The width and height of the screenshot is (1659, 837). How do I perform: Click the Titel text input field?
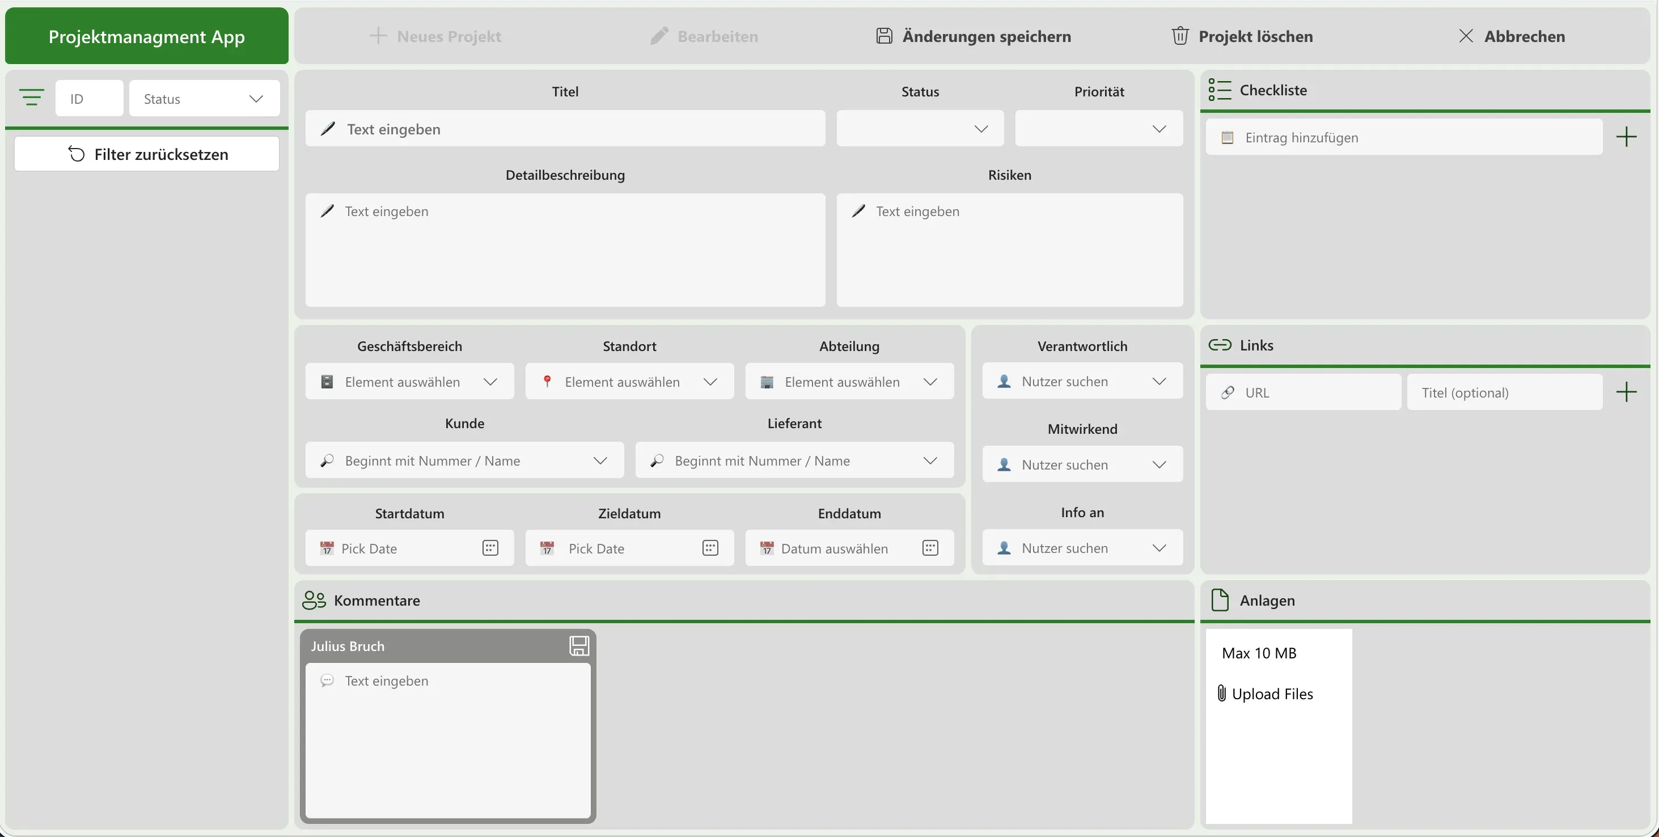(x=565, y=128)
